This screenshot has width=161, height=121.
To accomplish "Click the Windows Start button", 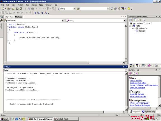I will [x=5, y=119].
